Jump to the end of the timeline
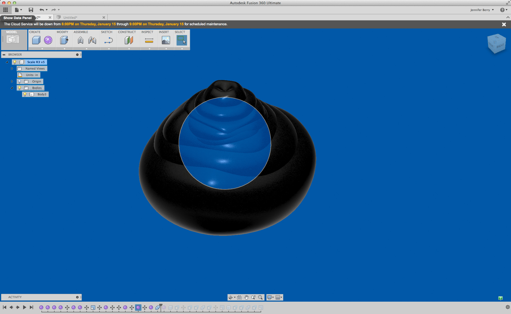This screenshot has width=511, height=314. pyautogui.click(x=31, y=307)
